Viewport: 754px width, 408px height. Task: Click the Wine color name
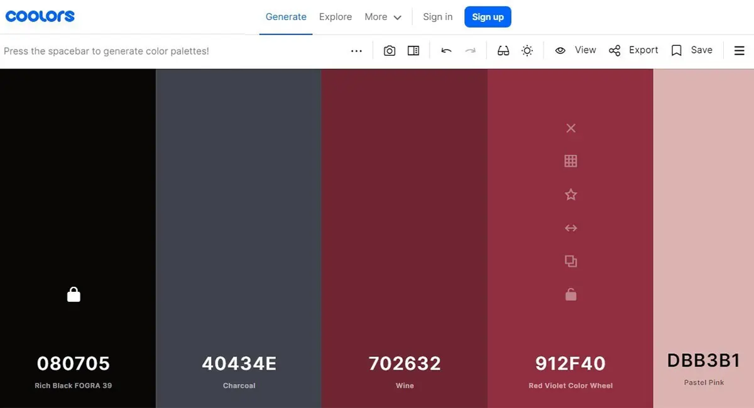pyautogui.click(x=405, y=385)
